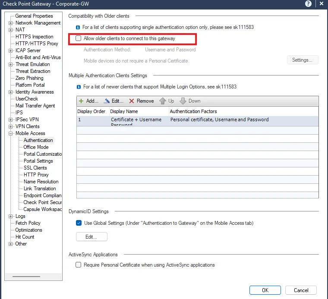Select Hit Count tree item
The image size is (328, 299).
25,237
